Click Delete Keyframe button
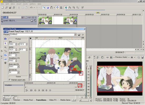The width and height of the screenshot is (145, 105). [50, 90]
